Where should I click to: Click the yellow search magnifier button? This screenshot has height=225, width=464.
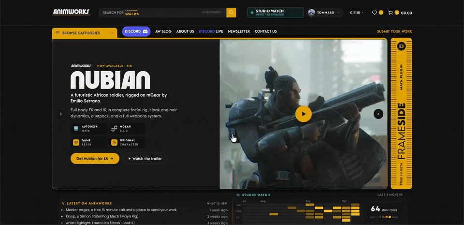pos(231,13)
